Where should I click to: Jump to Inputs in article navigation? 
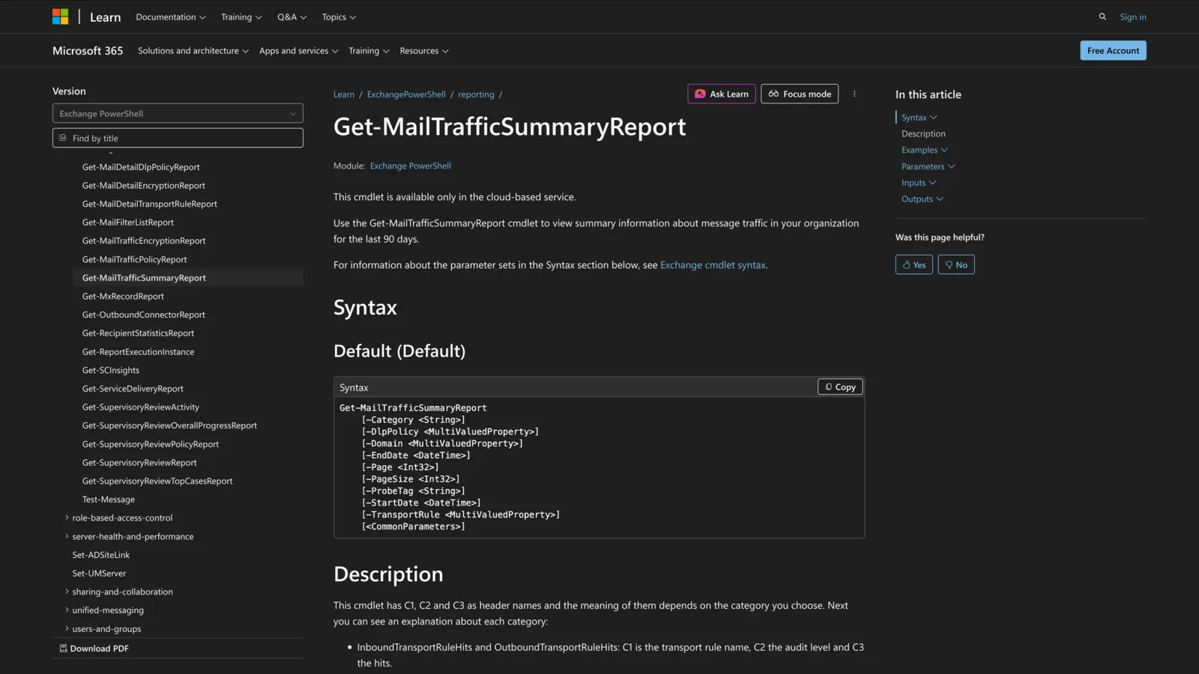(x=919, y=183)
